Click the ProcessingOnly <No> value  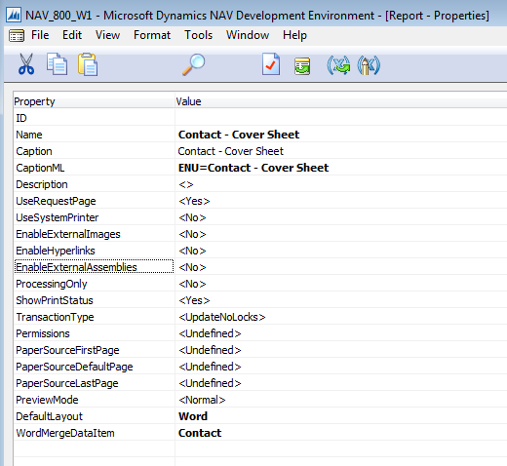coord(192,284)
